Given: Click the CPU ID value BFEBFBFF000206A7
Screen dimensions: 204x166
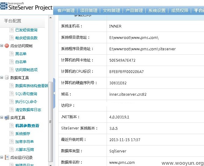Looking at the screenshot, I should 127,71.
